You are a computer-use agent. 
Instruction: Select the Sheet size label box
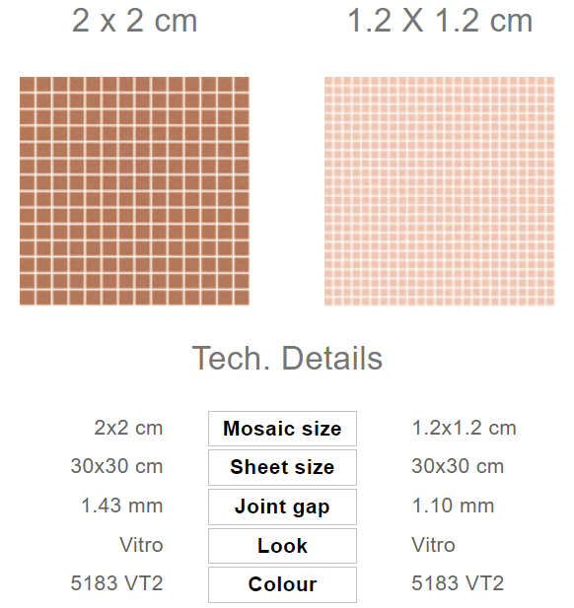(282, 467)
